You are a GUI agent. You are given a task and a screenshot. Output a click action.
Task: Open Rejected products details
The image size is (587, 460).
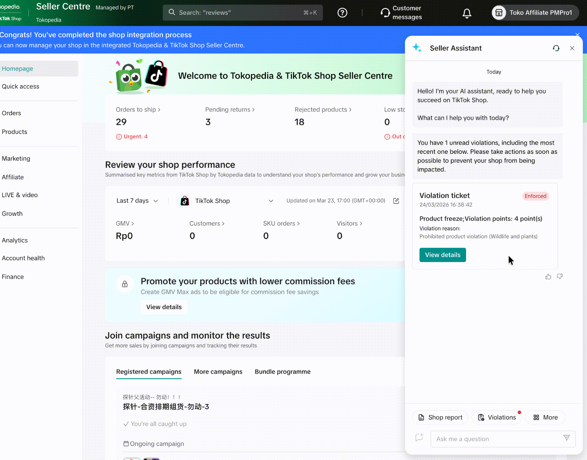[x=323, y=109]
